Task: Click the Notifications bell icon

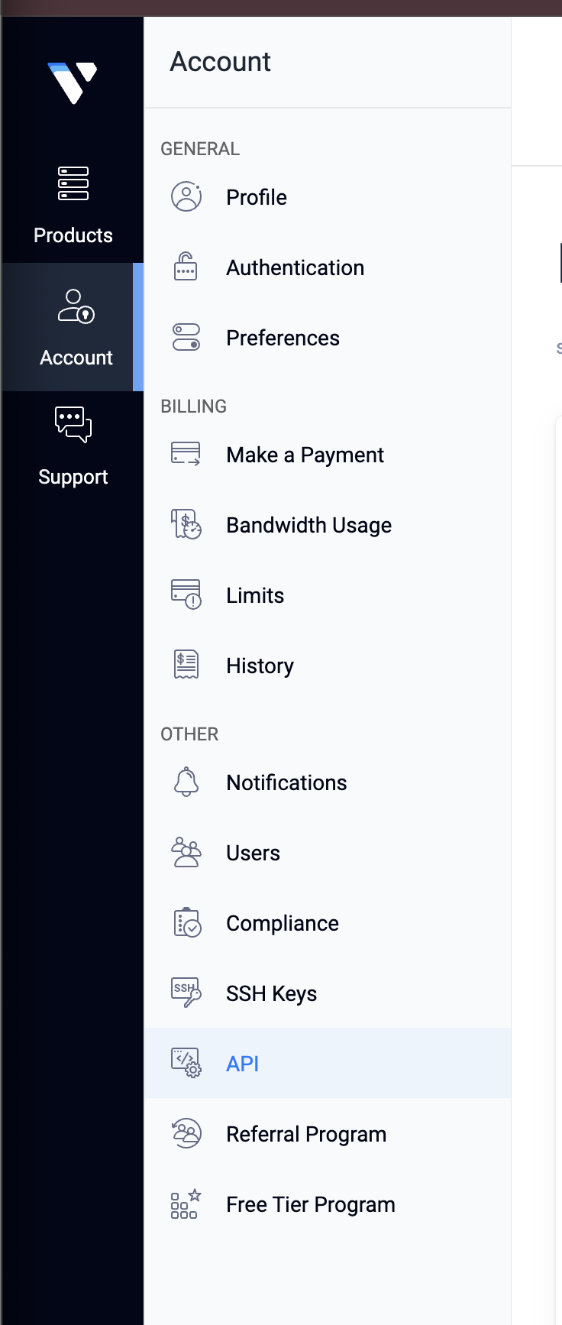Action: (x=186, y=782)
